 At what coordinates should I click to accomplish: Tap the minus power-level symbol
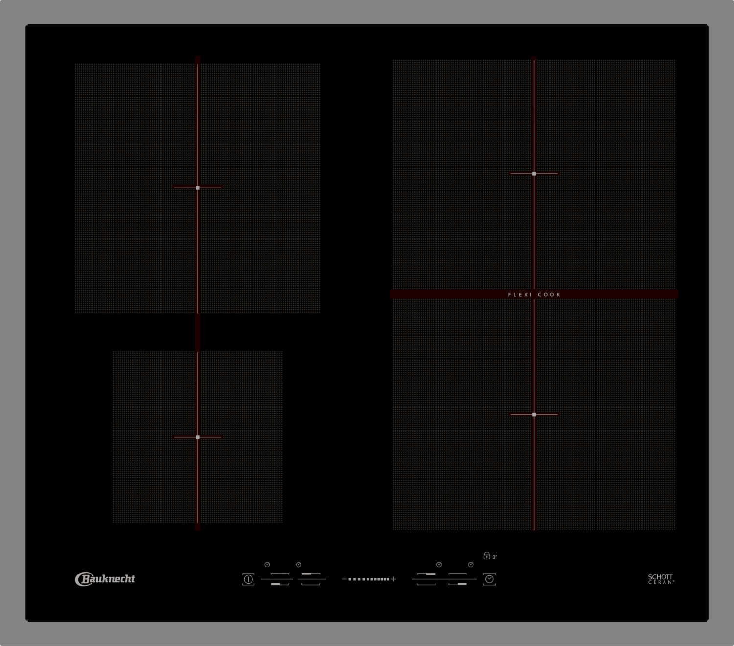[x=344, y=579]
